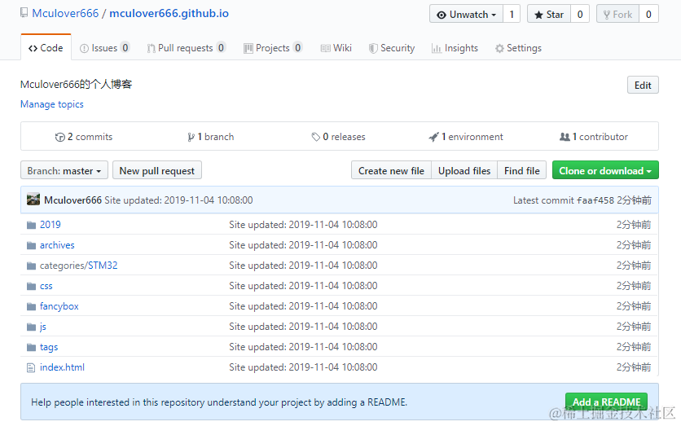Click the Add a README button
Viewport: 681px width, 426px height.
pos(606,402)
